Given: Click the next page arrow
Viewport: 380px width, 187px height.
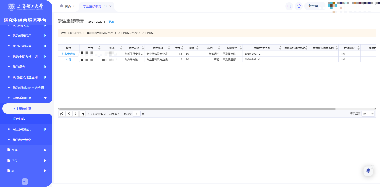Looking at the screenshot, I should coord(76,114).
